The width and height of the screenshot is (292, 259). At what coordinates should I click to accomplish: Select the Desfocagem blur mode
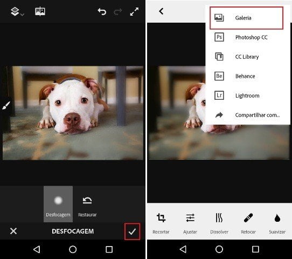pos(58,204)
